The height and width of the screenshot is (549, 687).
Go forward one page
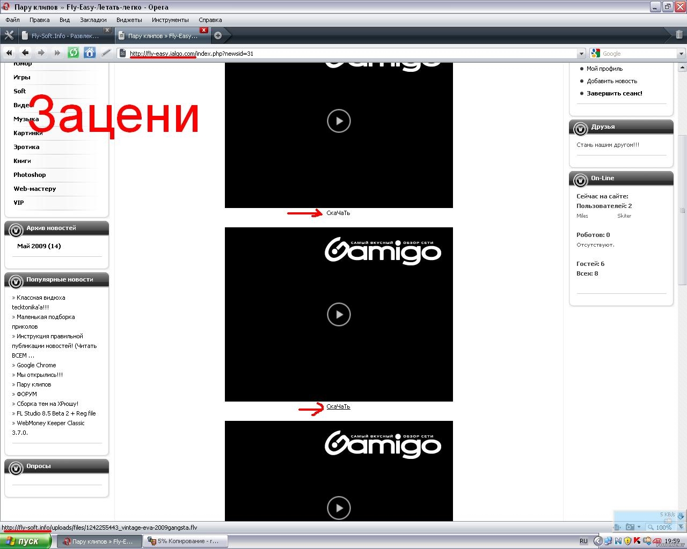41,53
